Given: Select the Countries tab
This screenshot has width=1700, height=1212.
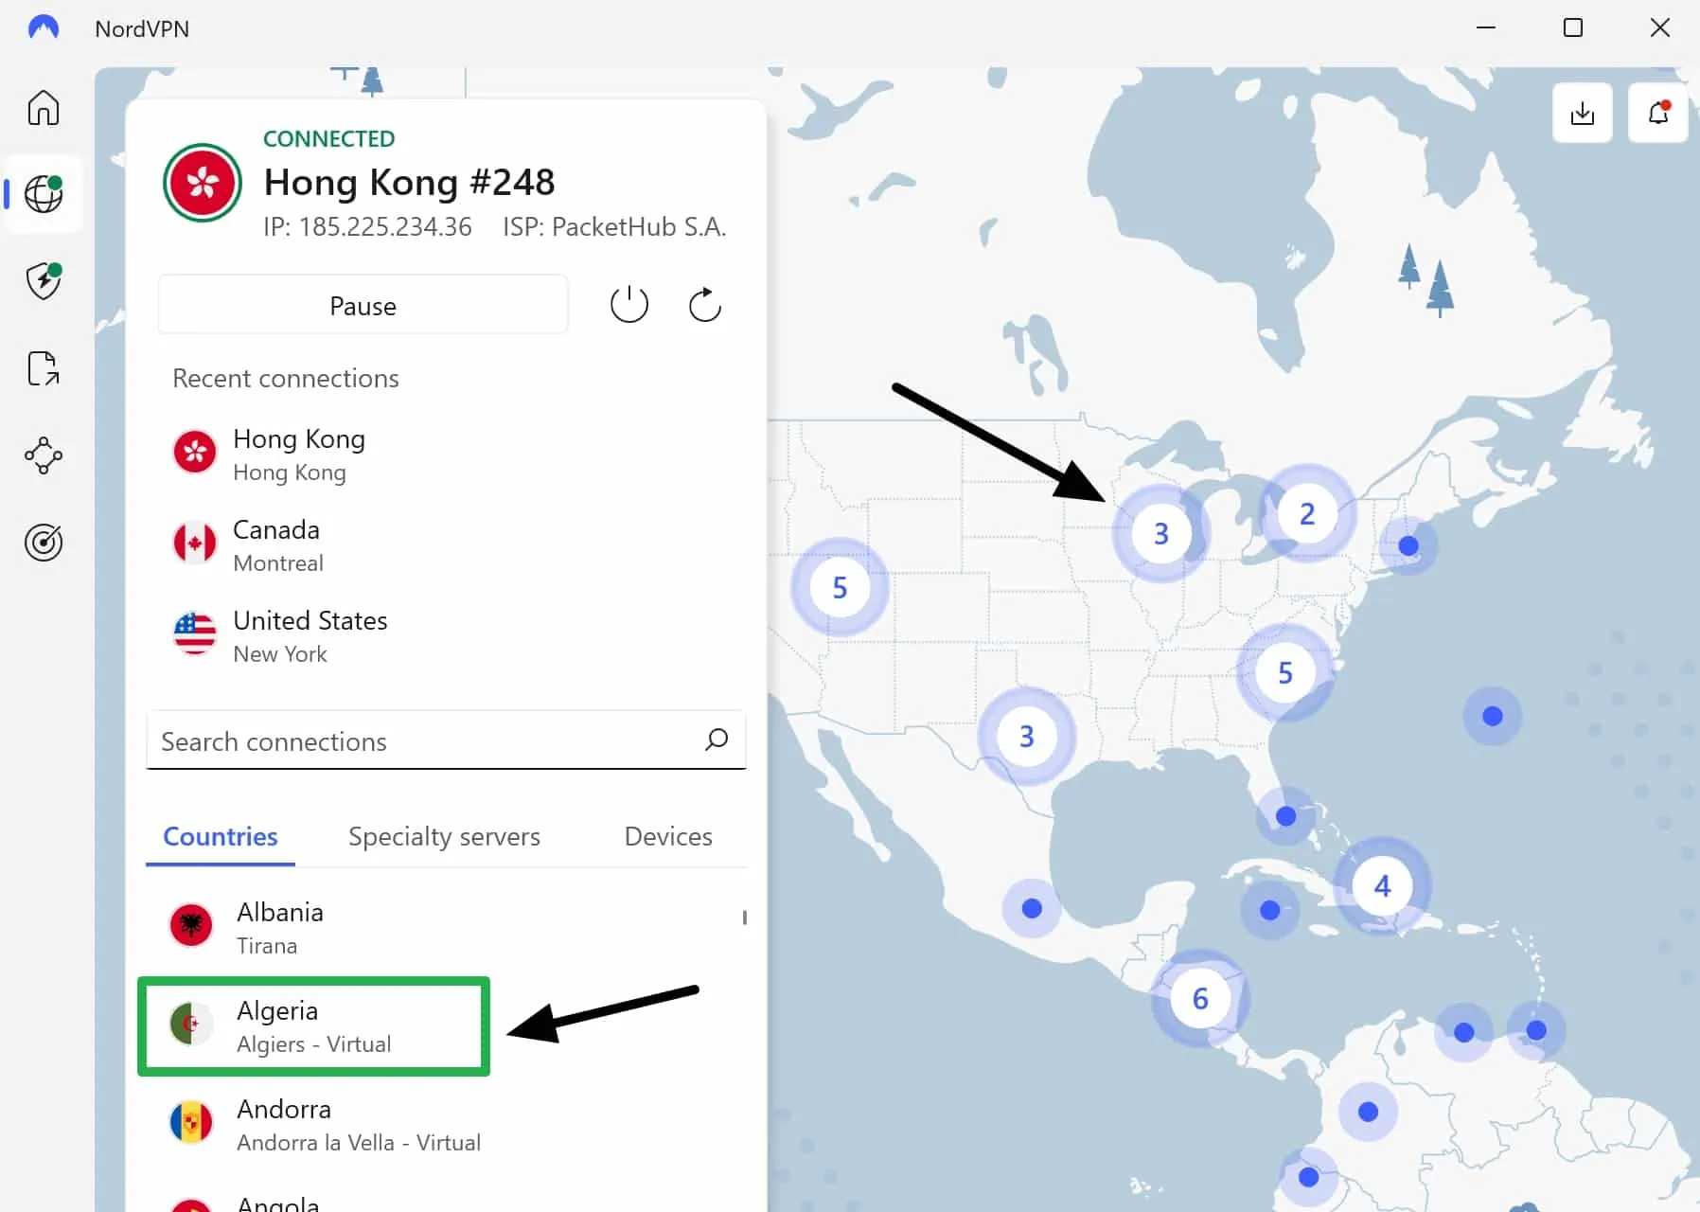Looking at the screenshot, I should (221, 837).
